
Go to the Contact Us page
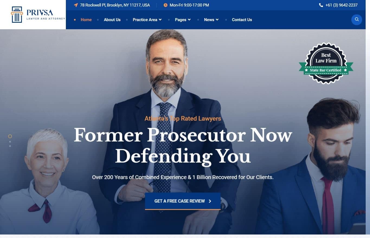(x=242, y=20)
